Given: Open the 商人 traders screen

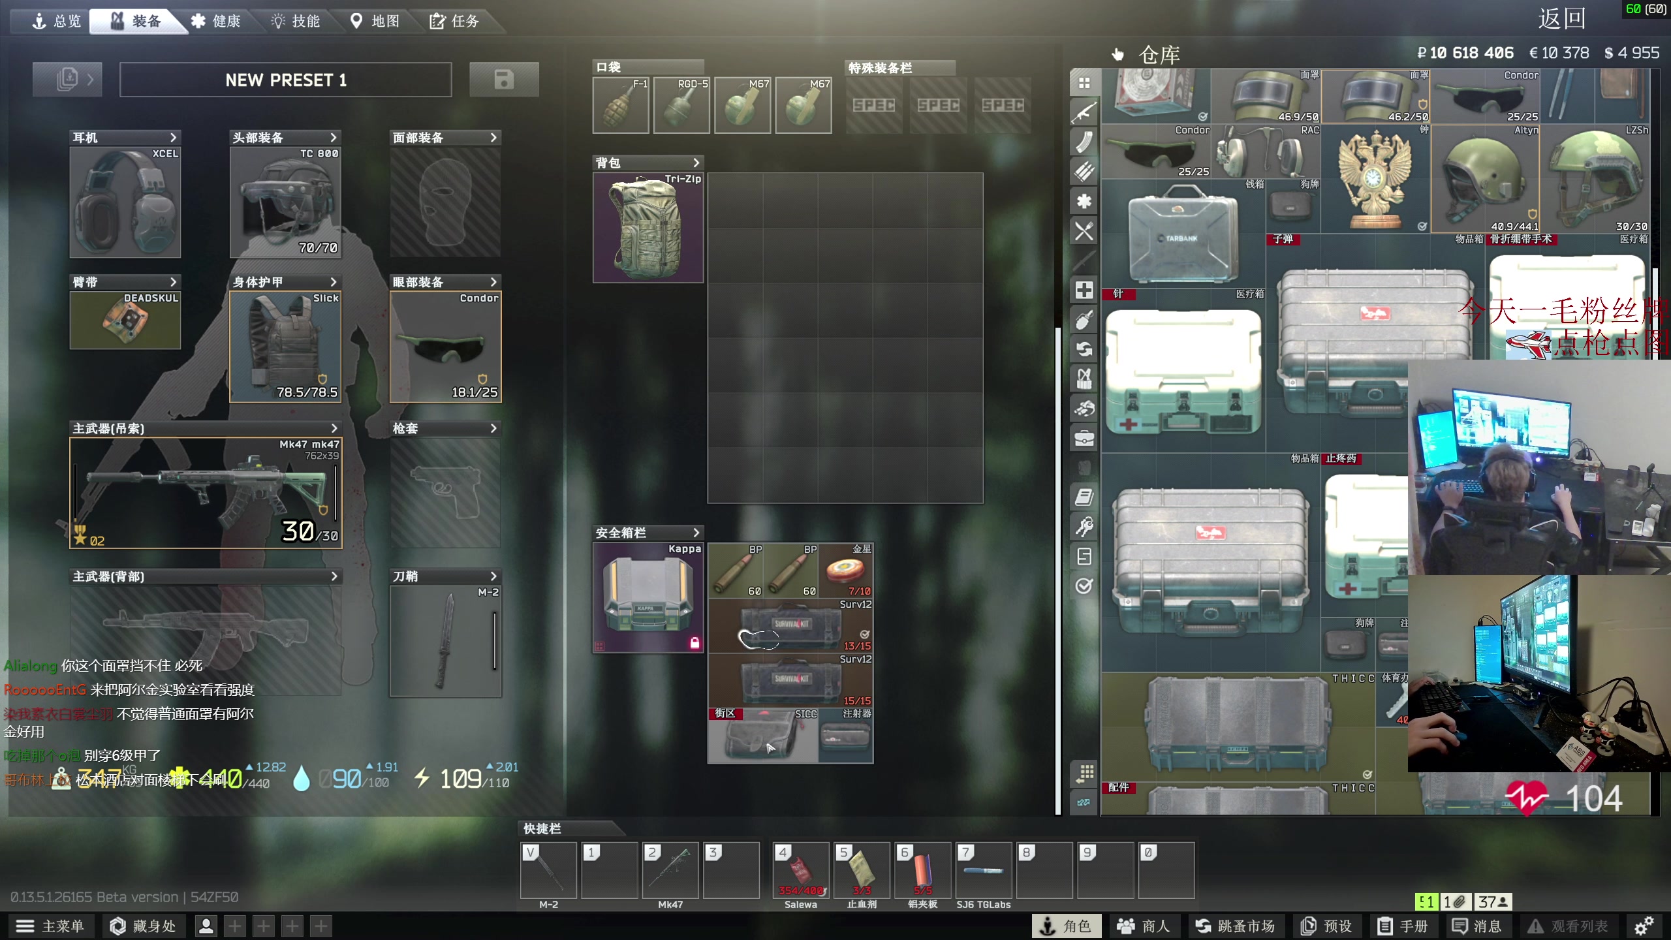Looking at the screenshot, I should (x=1144, y=926).
